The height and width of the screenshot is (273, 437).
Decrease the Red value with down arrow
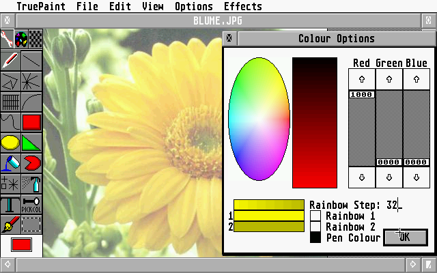coord(362,177)
